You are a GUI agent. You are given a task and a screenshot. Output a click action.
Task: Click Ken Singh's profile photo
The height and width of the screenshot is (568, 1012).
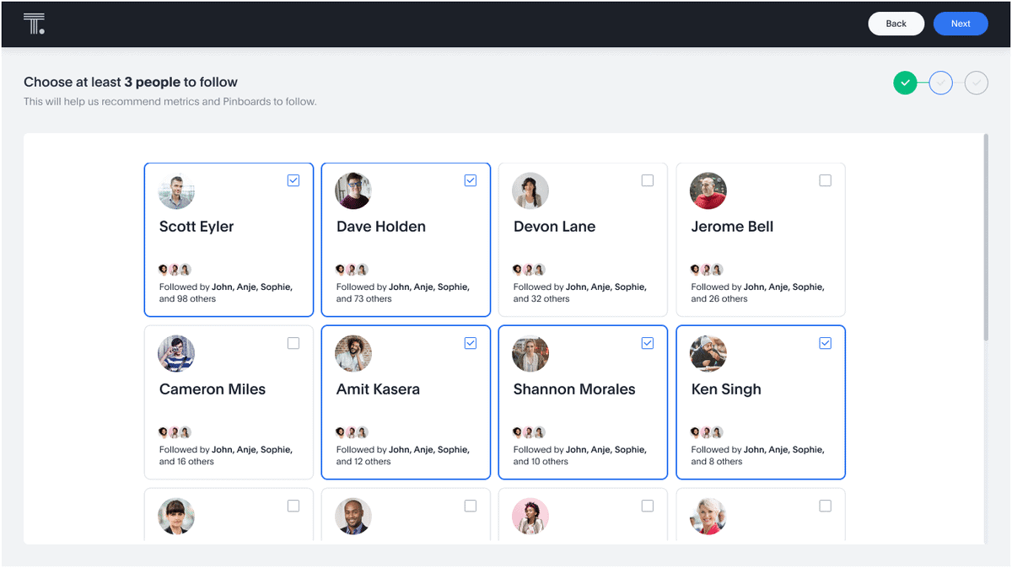click(708, 354)
